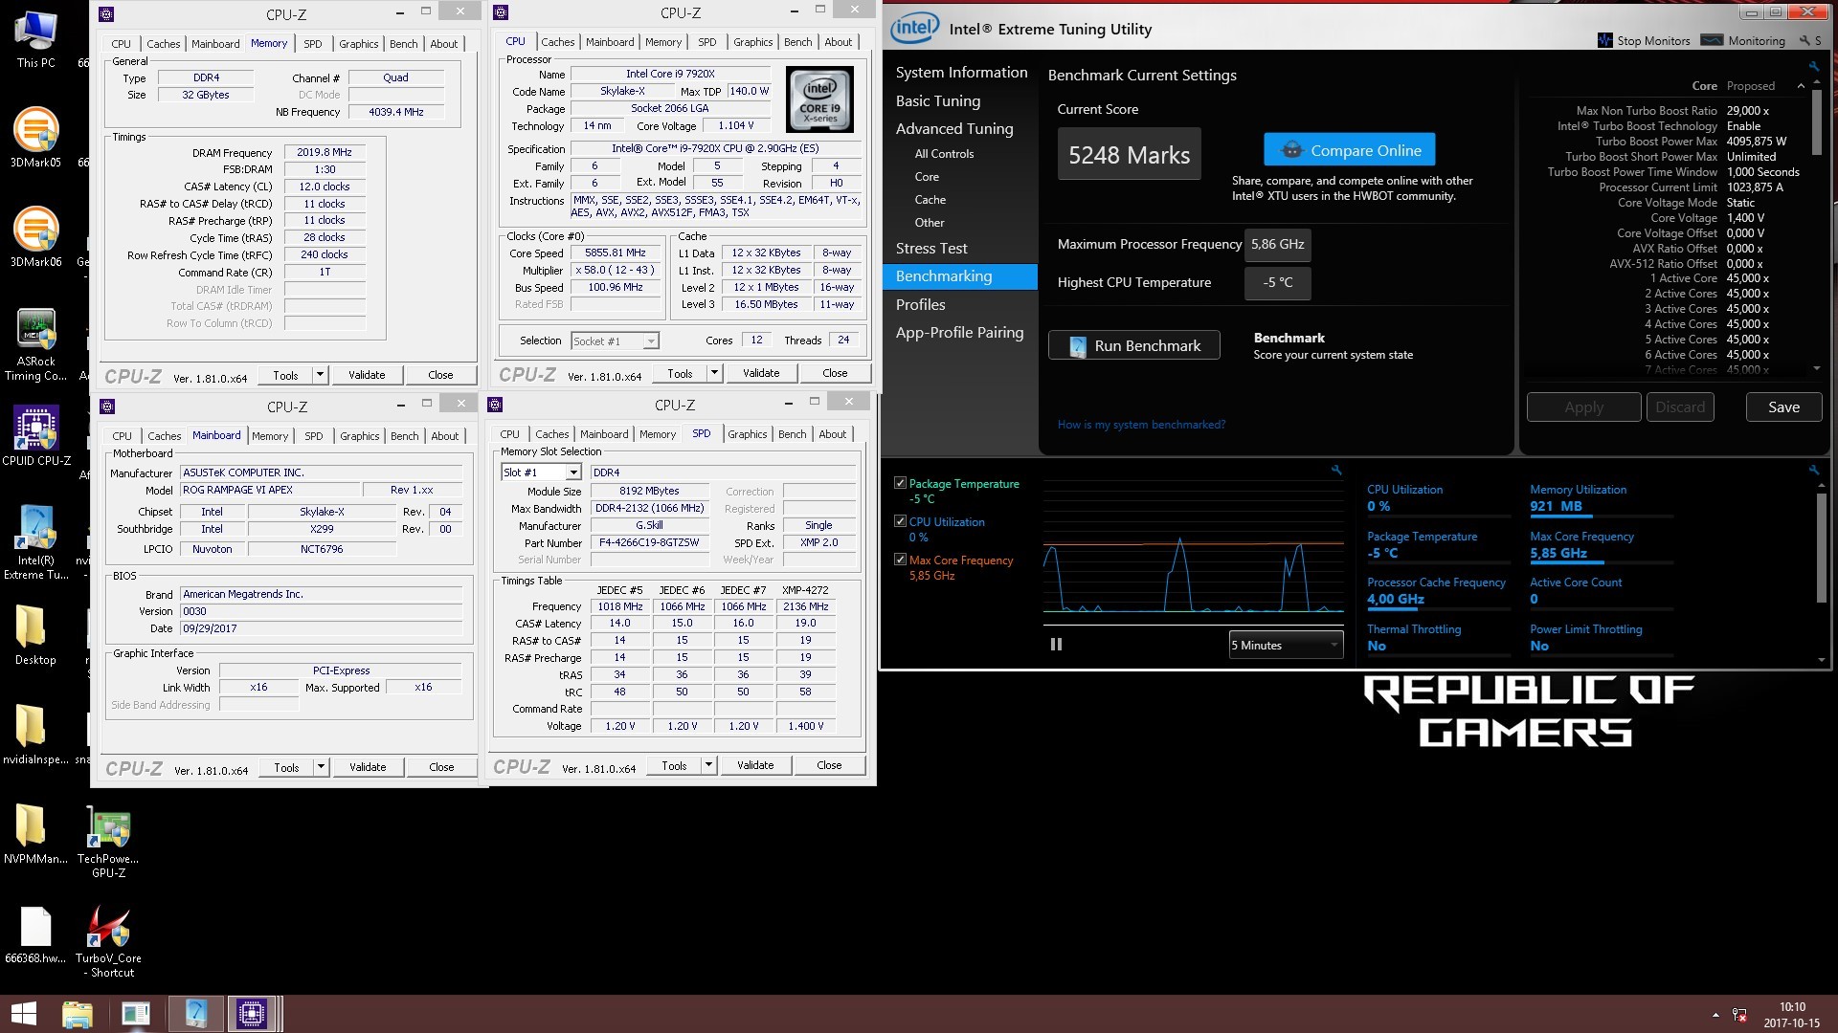This screenshot has height=1033, width=1838.
Task: Click the Apply button in XTU
Action: (x=1583, y=407)
